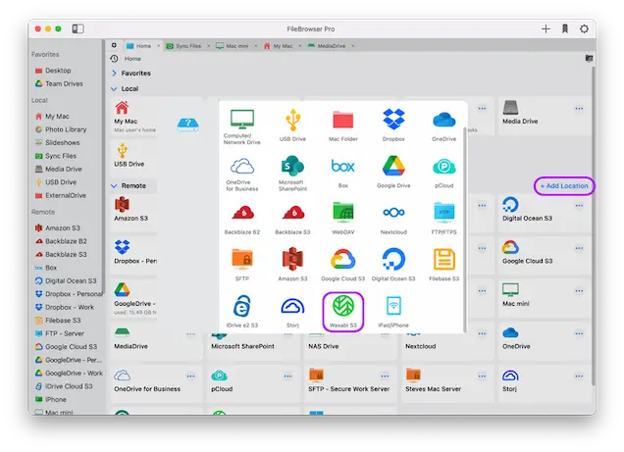This screenshot has width=624, height=452.
Task: Open options for Media Drive card
Action: [x=579, y=108]
